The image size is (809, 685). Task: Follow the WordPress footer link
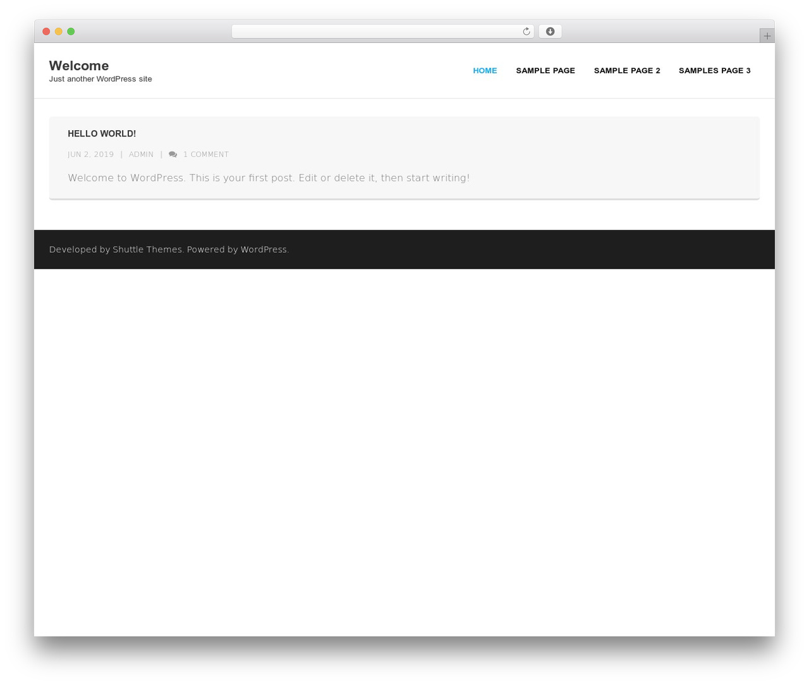[x=264, y=250]
